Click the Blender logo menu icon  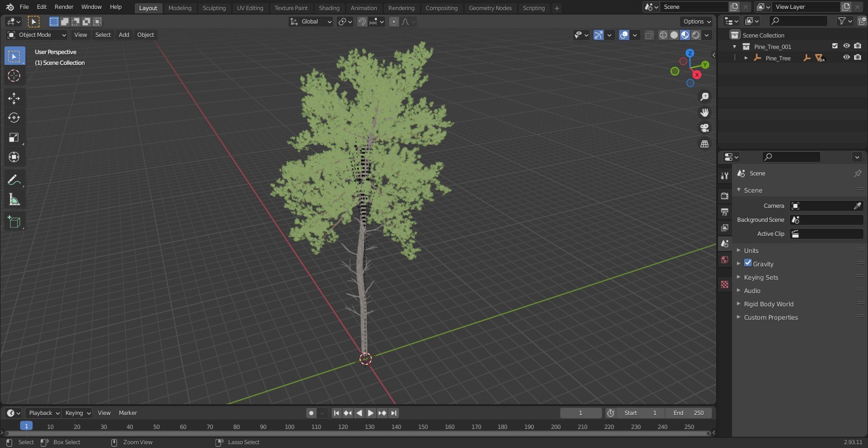[10, 7]
